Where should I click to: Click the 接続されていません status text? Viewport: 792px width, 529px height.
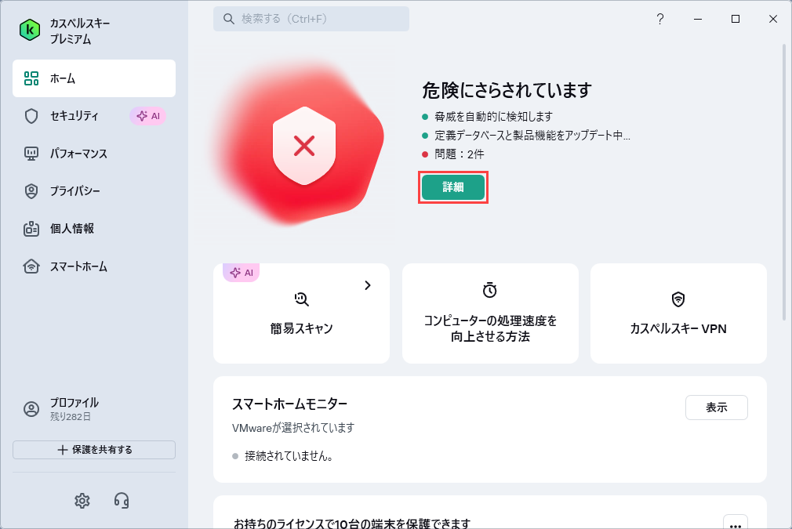(x=289, y=456)
